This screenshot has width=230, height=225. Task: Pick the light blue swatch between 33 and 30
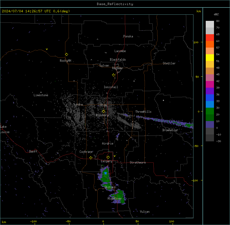pos(210,104)
